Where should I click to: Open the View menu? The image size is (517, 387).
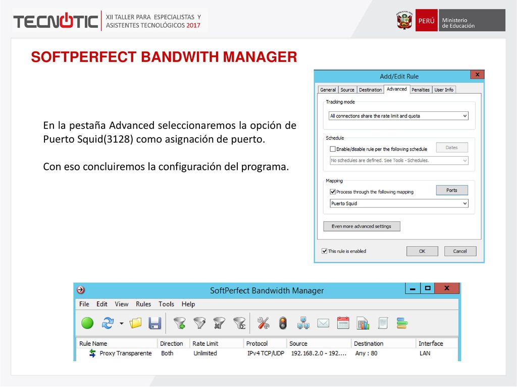point(122,304)
